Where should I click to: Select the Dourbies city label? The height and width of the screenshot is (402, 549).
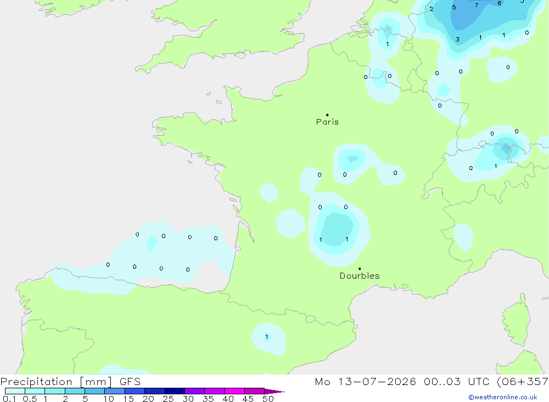[360, 276]
